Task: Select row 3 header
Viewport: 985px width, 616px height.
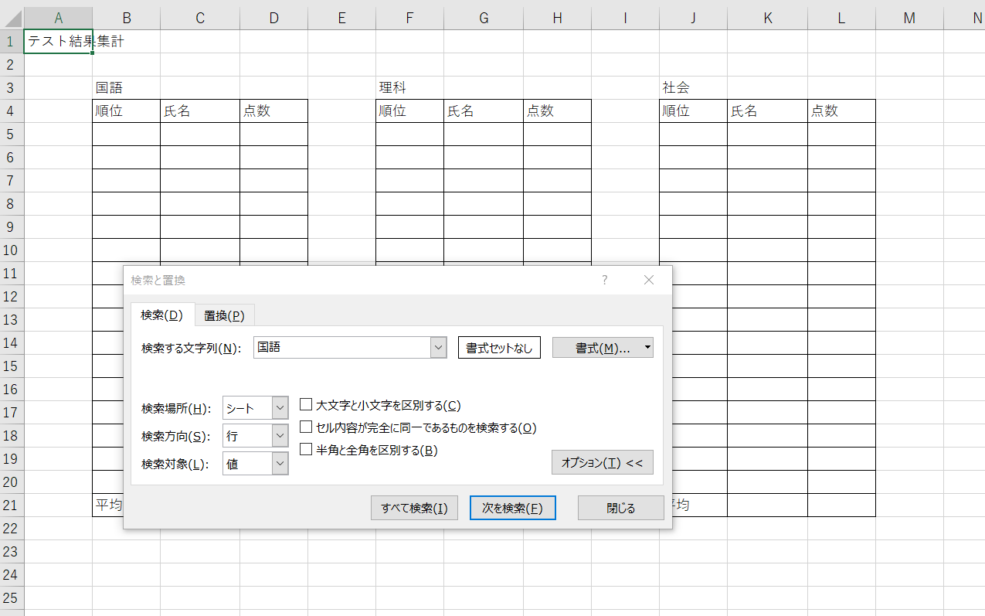Action: pos(12,87)
